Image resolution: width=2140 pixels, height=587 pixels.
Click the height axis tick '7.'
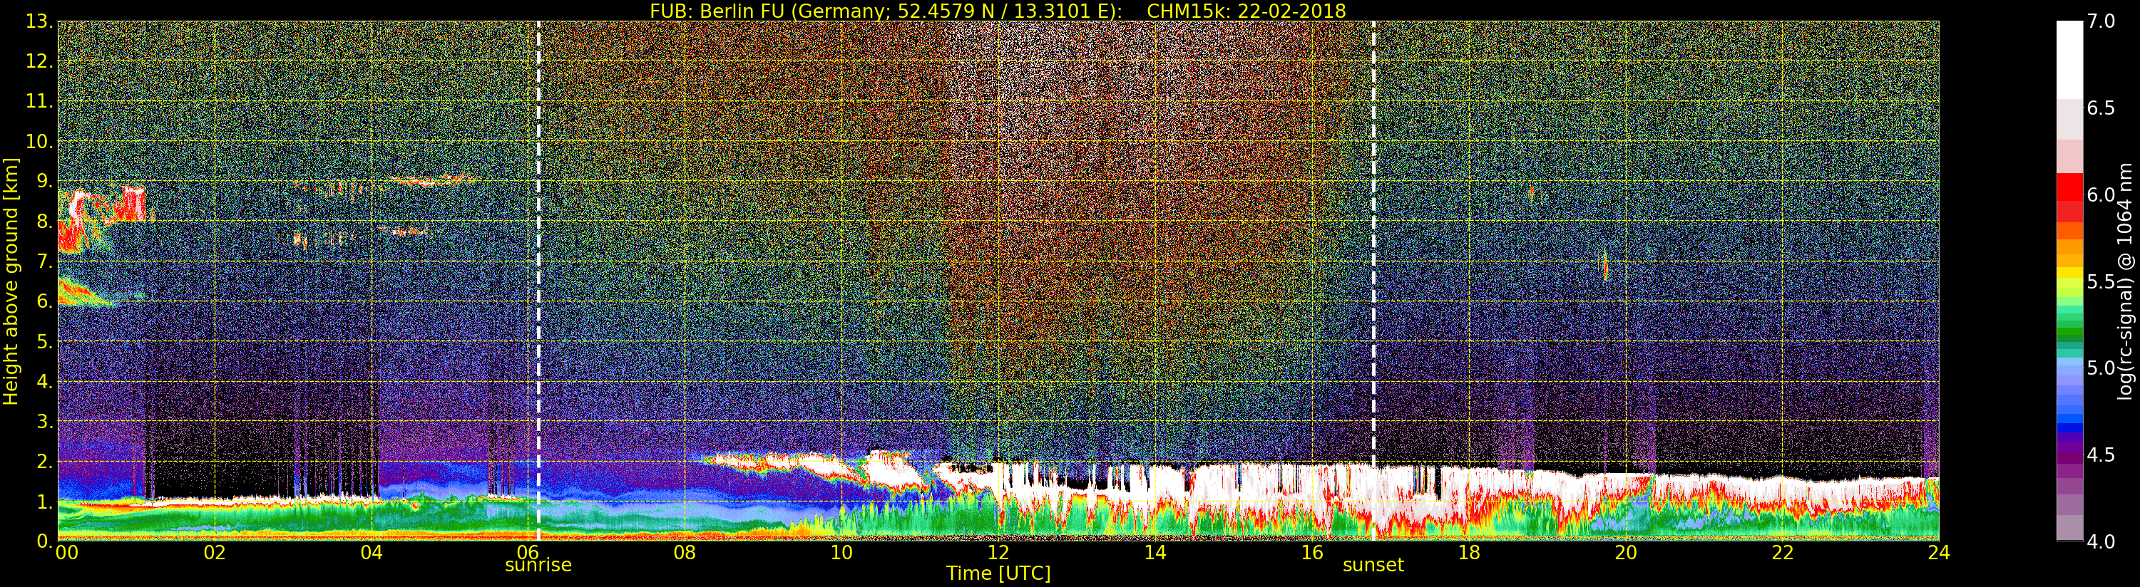coord(44,261)
